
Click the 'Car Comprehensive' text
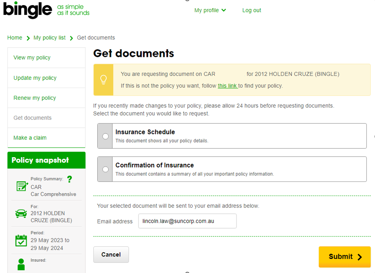point(53,194)
